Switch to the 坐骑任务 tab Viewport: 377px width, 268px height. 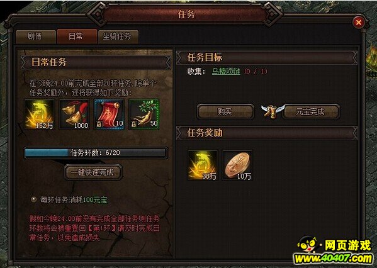click(x=118, y=36)
